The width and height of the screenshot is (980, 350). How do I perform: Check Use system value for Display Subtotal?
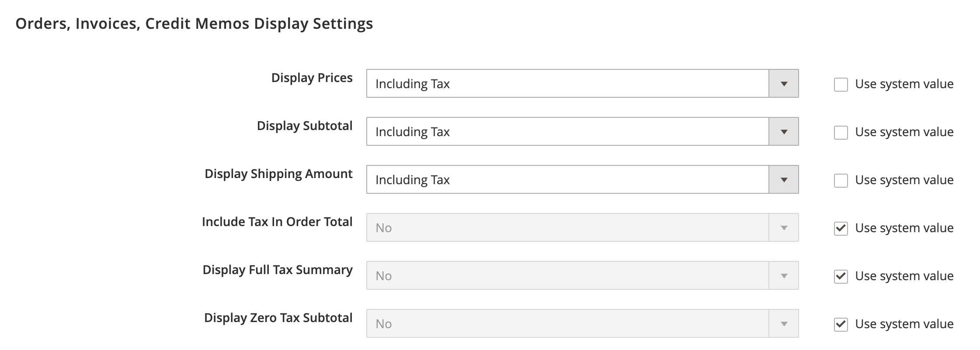pos(841,131)
